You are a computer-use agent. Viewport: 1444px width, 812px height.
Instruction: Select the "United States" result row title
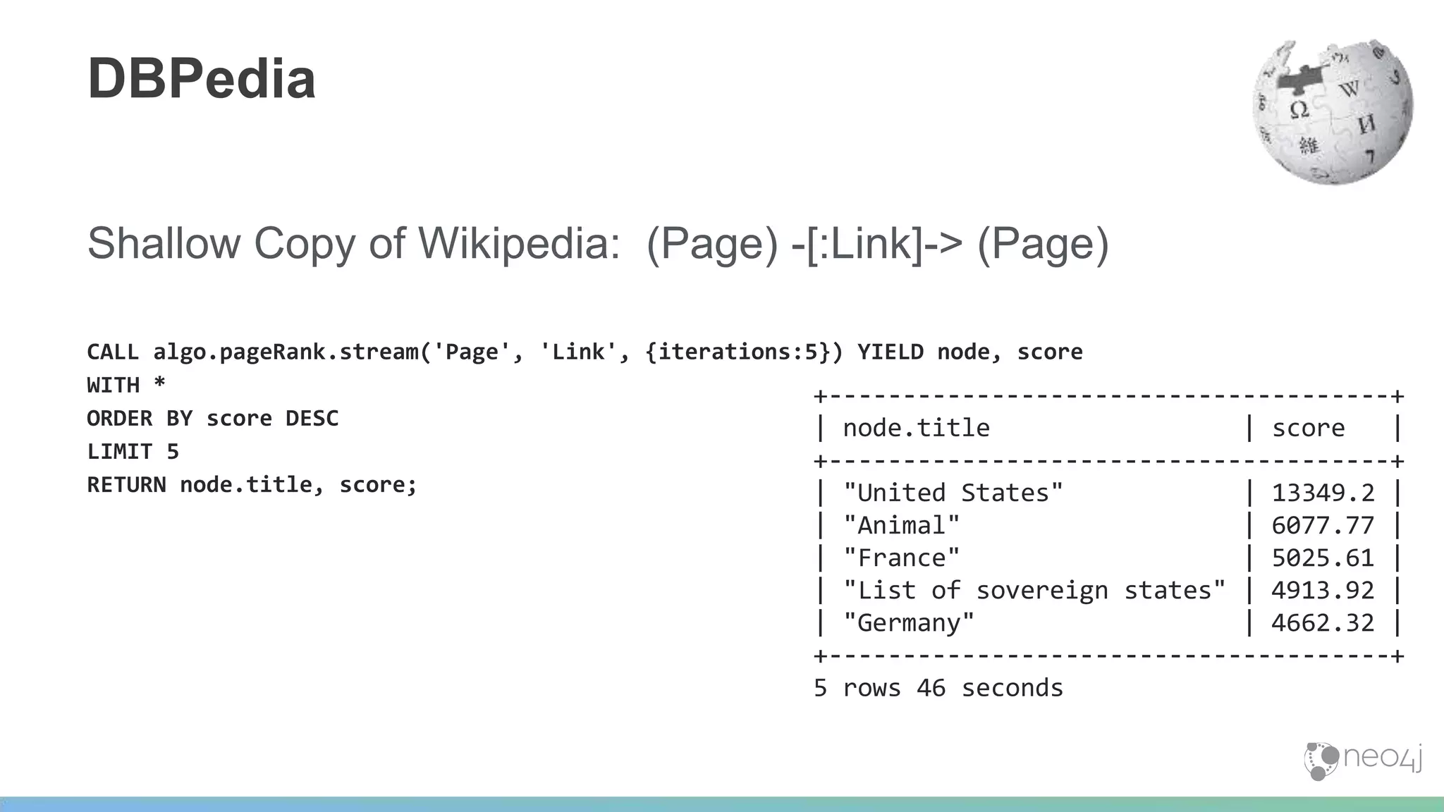coord(953,493)
